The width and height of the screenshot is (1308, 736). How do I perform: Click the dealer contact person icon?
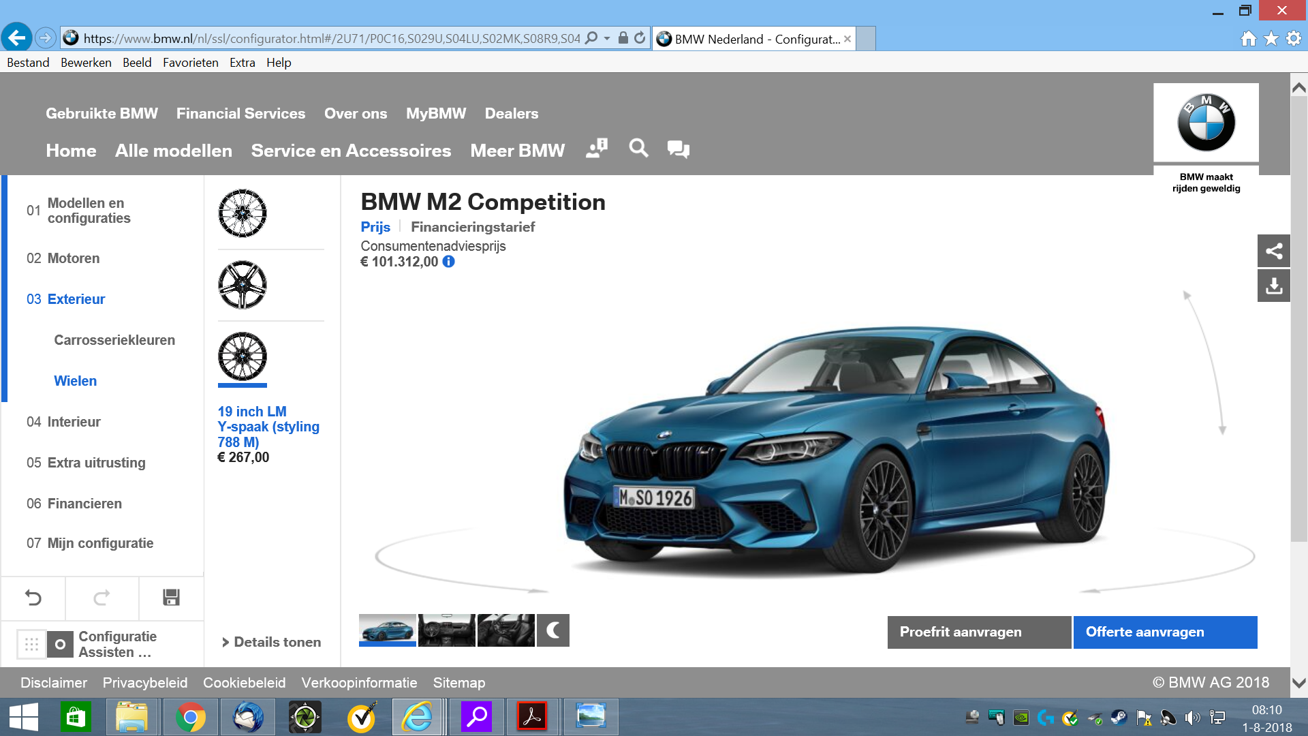(597, 148)
